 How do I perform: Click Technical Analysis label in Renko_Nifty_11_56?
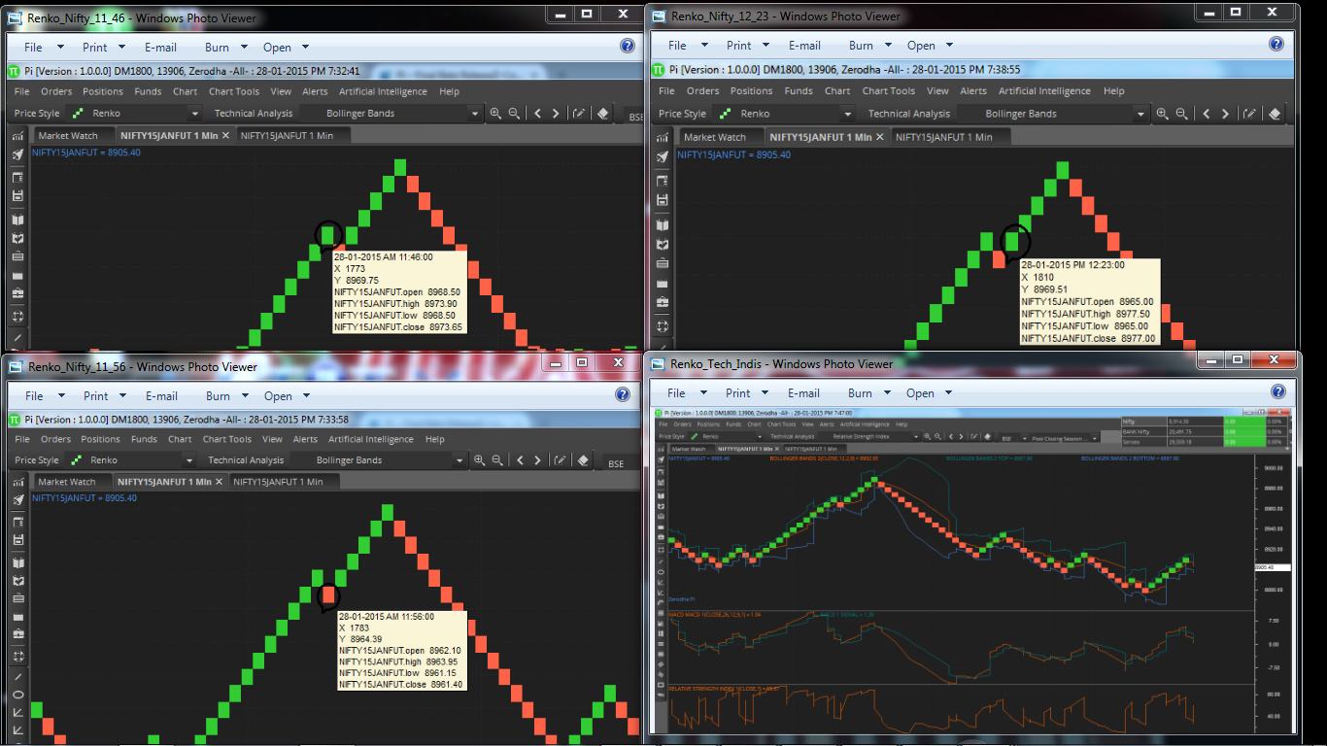coord(246,460)
